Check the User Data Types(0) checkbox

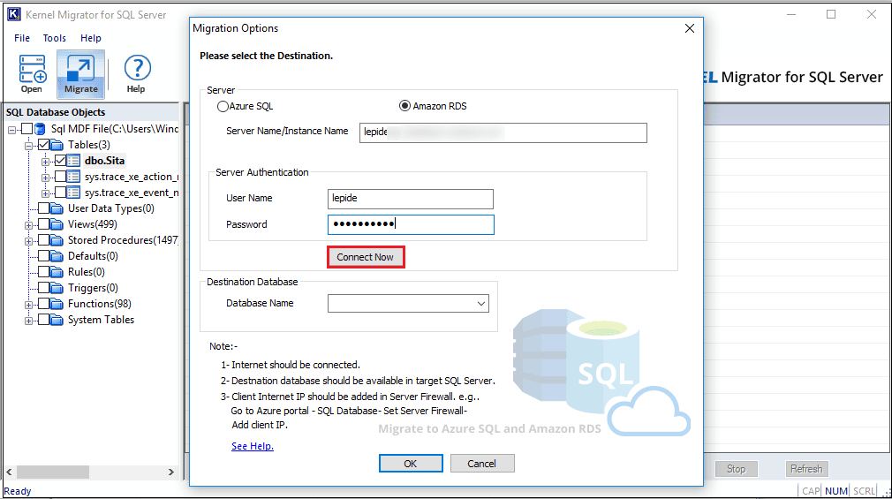43,208
